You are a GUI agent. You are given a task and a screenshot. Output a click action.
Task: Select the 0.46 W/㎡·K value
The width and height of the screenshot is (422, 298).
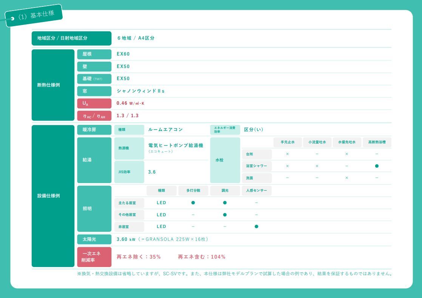130,103
